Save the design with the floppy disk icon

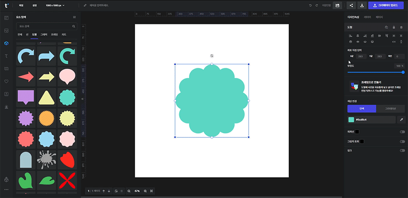click(337, 5)
